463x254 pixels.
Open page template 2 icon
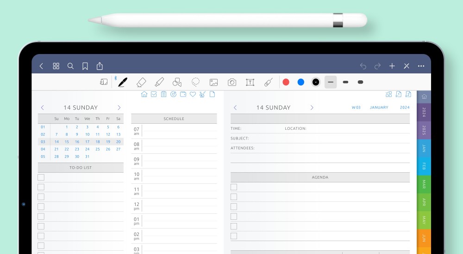408,94
